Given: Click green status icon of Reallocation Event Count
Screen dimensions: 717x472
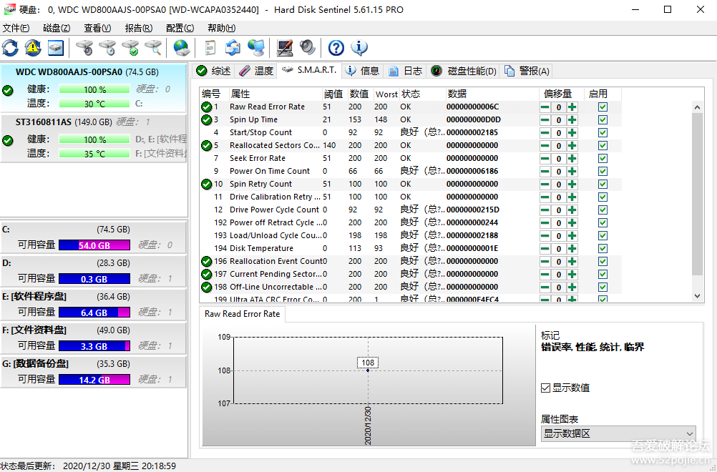Looking at the screenshot, I should click(206, 261).
